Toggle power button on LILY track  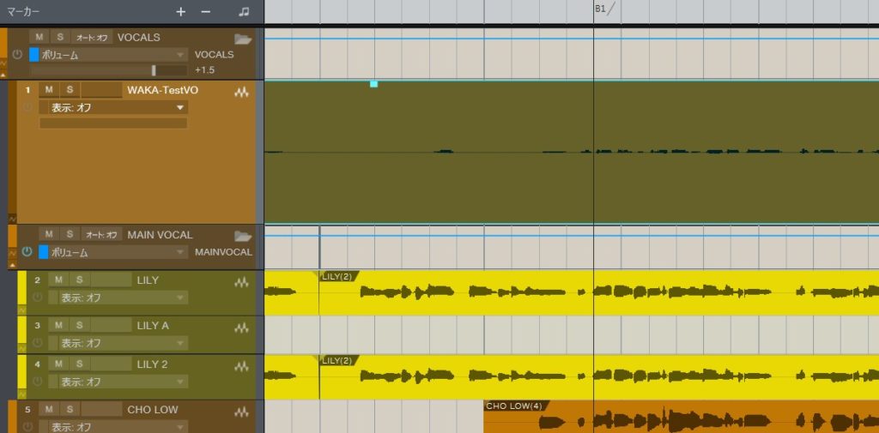coord(37,297)
